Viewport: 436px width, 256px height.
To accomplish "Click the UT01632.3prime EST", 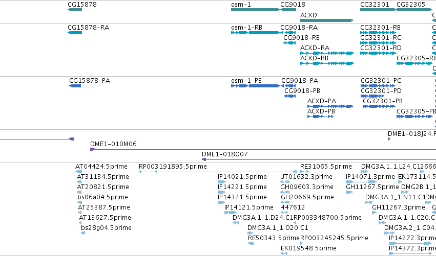I will [x=285, y=182].
